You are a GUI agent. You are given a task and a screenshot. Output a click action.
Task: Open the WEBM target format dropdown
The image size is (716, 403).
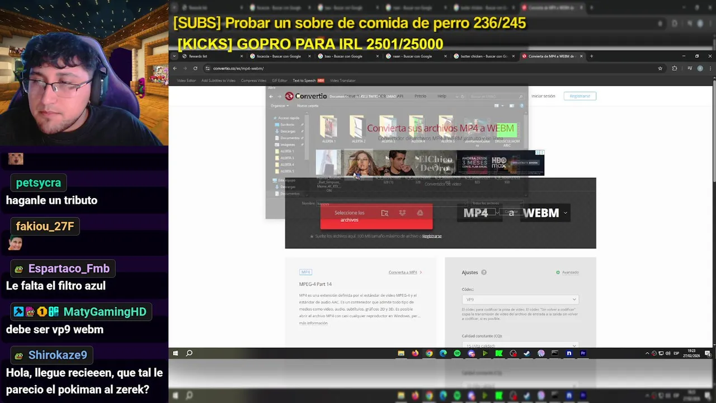(x=545, y=213)
